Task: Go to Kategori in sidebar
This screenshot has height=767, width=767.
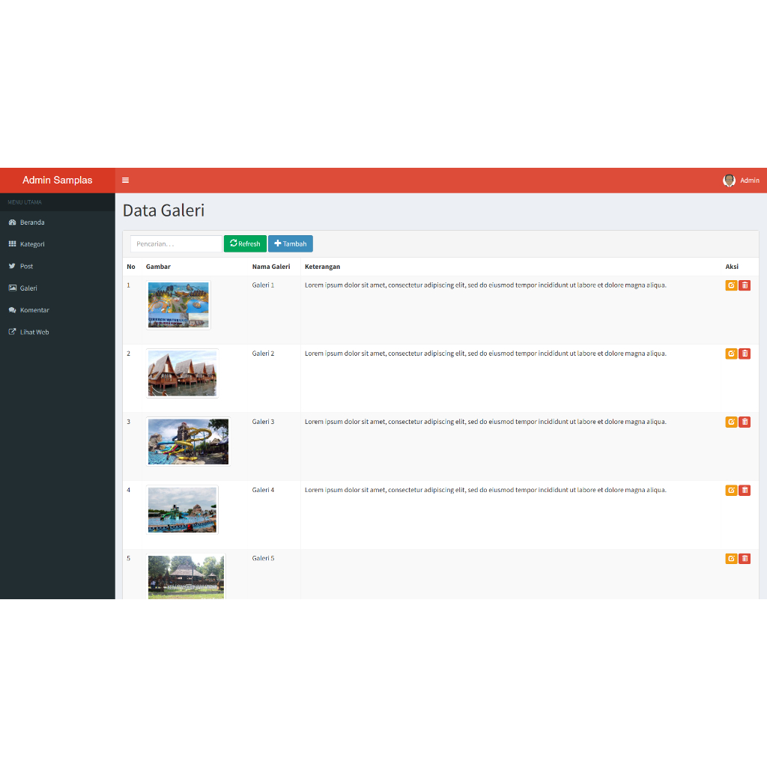Action: click(x=32, y=244)
